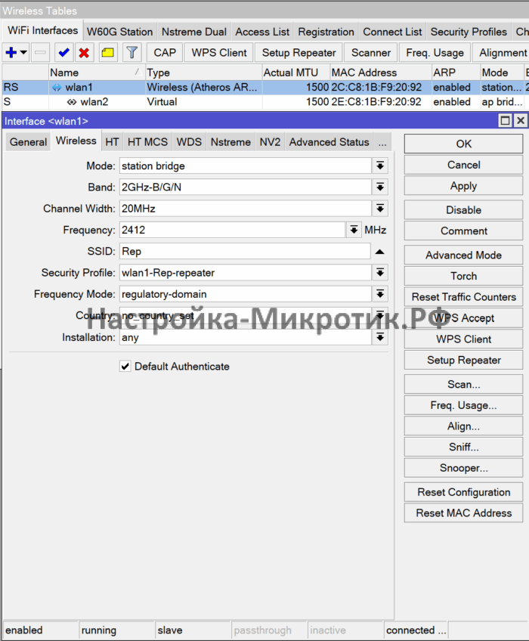Click the Frequency field showing 2412
The height and width of the screenshot is (641, 529).
pos(233,230)
